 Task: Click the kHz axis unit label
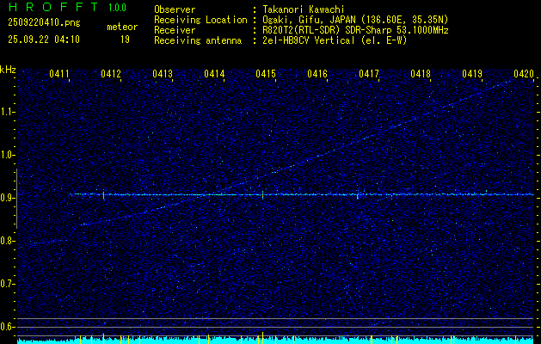[x=8, y=70]
